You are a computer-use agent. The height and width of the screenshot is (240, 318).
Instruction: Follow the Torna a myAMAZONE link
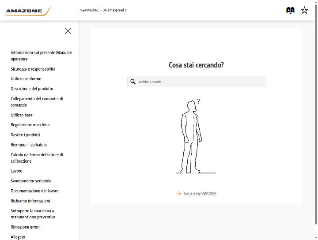click(x=200, y=193)
